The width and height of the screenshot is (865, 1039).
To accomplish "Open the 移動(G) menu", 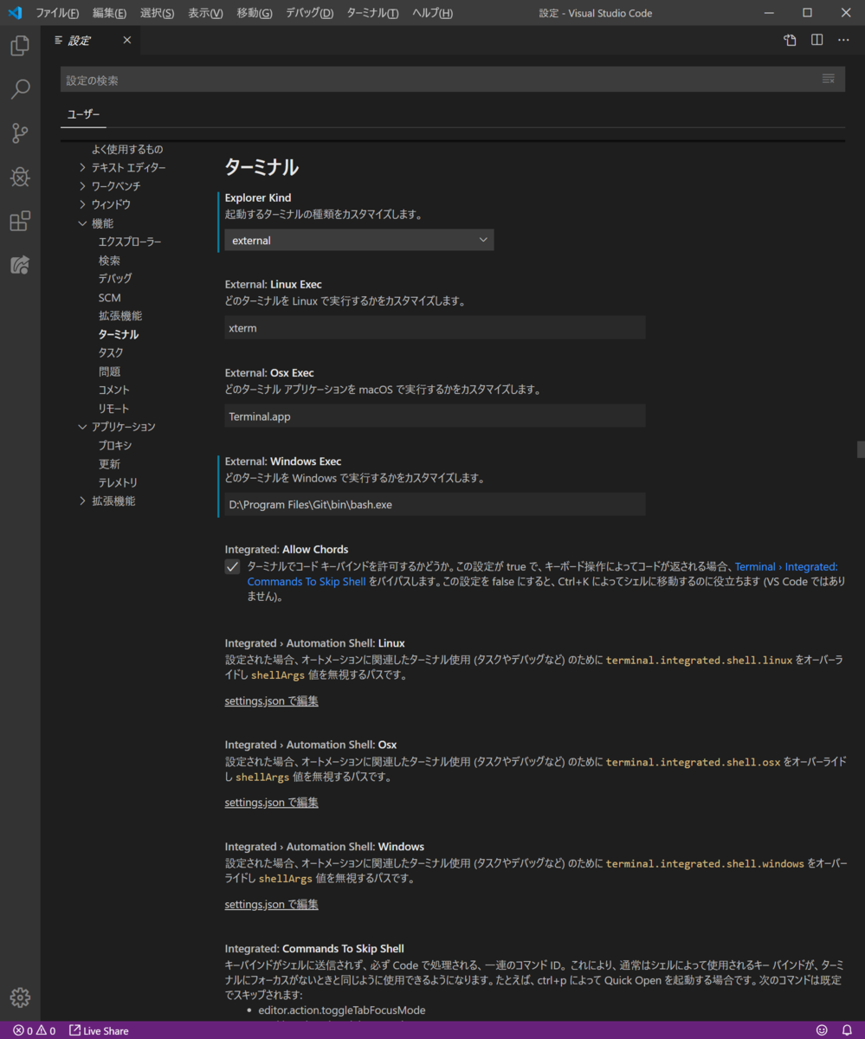I will 255,13.
